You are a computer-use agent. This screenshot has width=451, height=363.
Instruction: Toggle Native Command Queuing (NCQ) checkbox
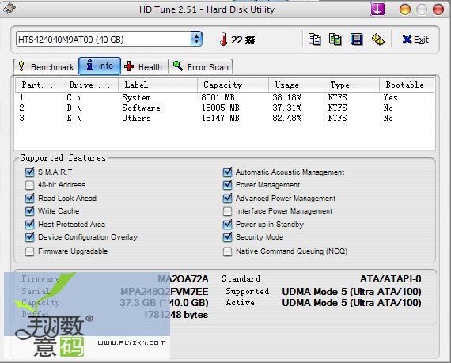click(227, 251)
